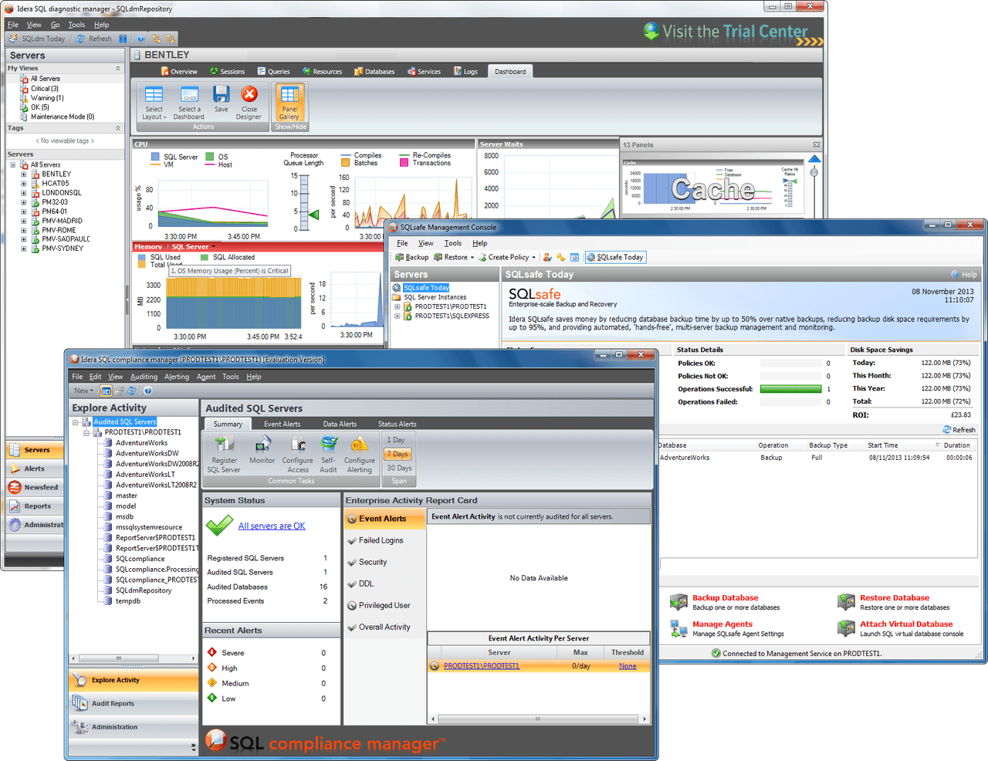Viewport: 988px width, 761px height.
Task: Click the key icon in SQLsafe toolbar
Action: [561, 258]
